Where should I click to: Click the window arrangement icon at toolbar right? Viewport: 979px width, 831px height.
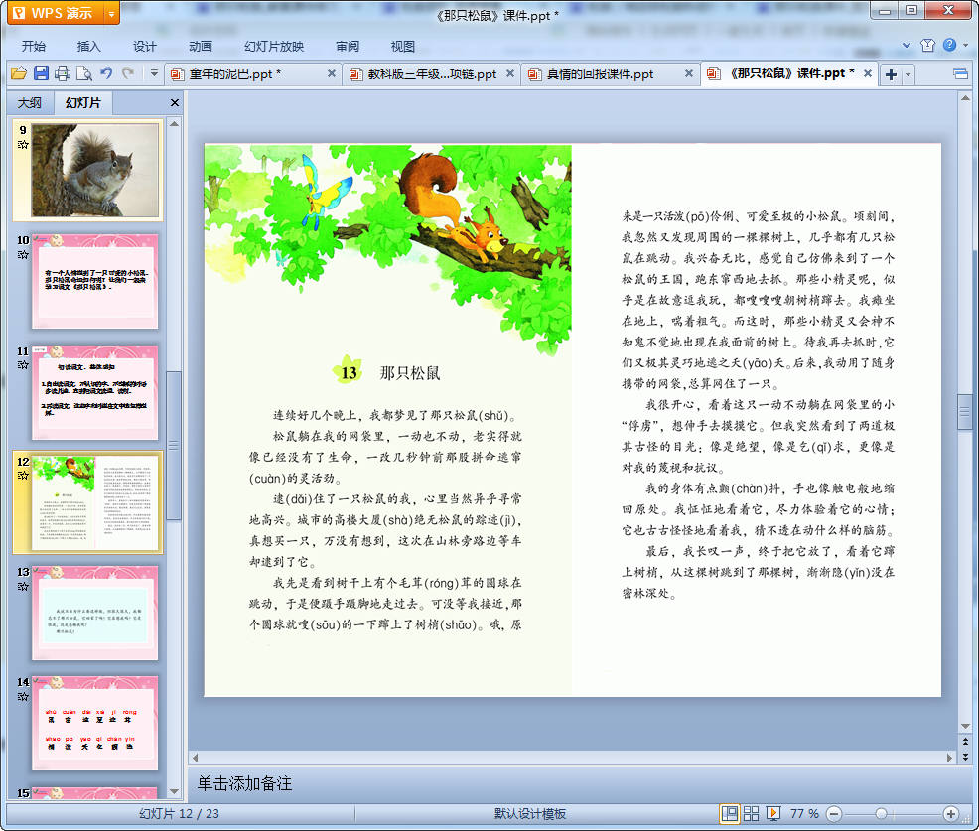[x=960, y=74]
